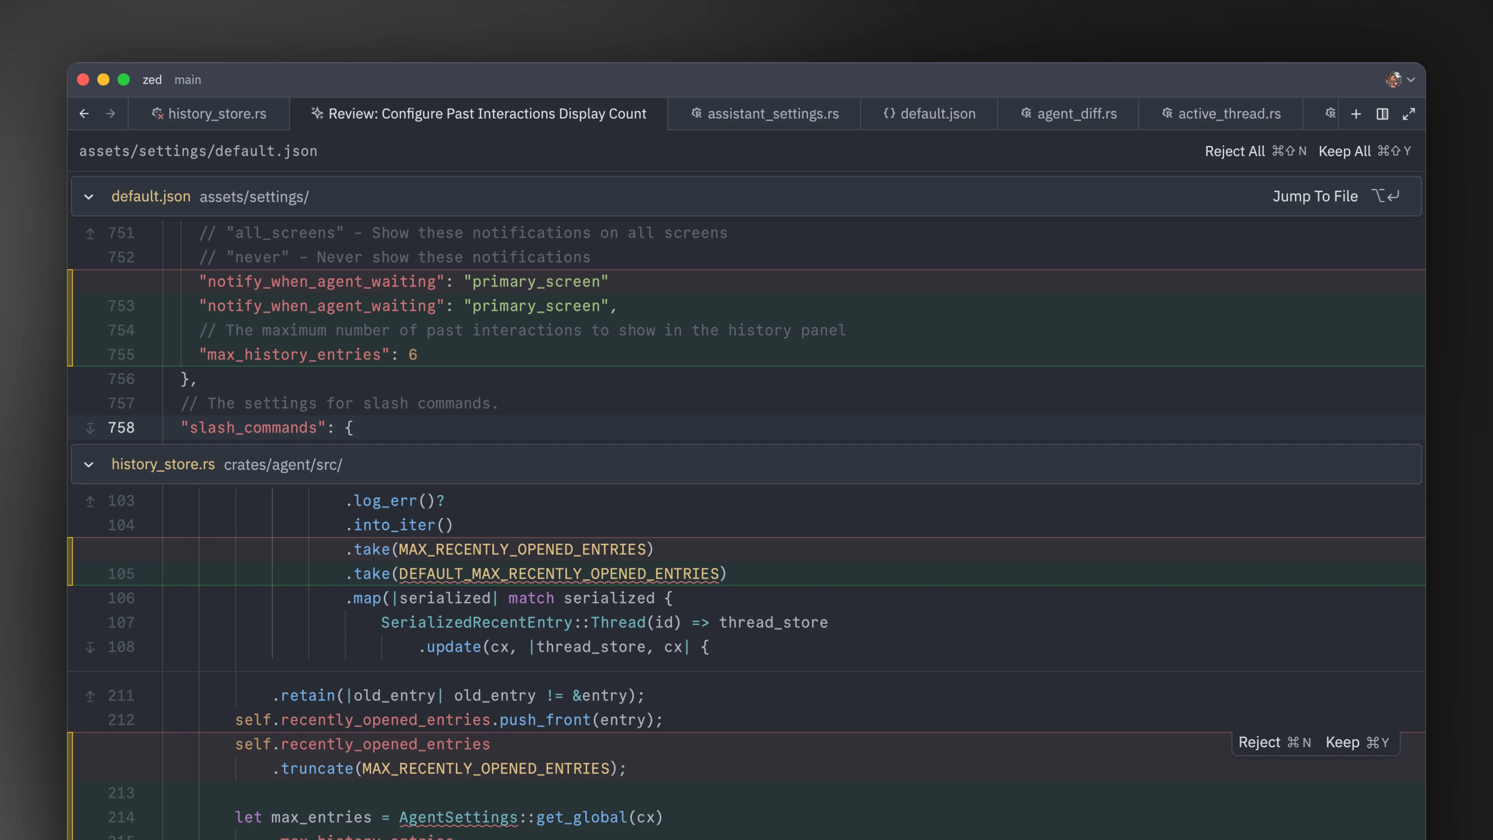
Task: Click the assets/settings/default.json breadcrumb
Action: [x=198, y=151]
